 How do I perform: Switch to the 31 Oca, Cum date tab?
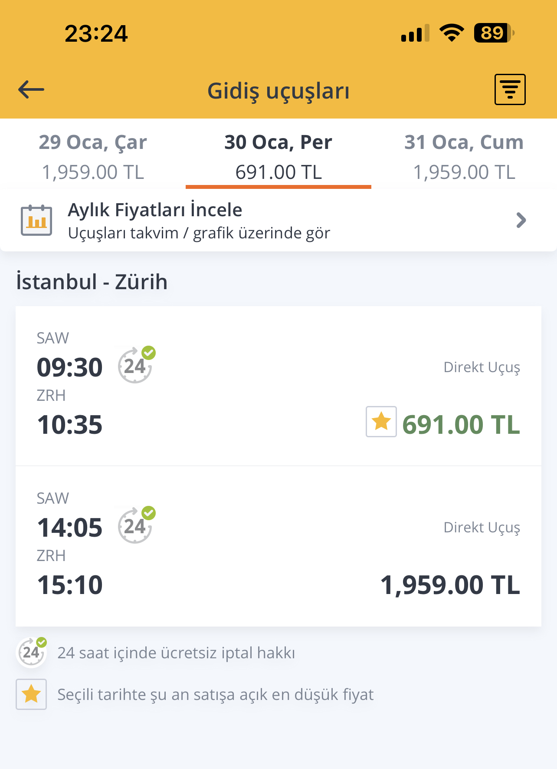point(464,156)
